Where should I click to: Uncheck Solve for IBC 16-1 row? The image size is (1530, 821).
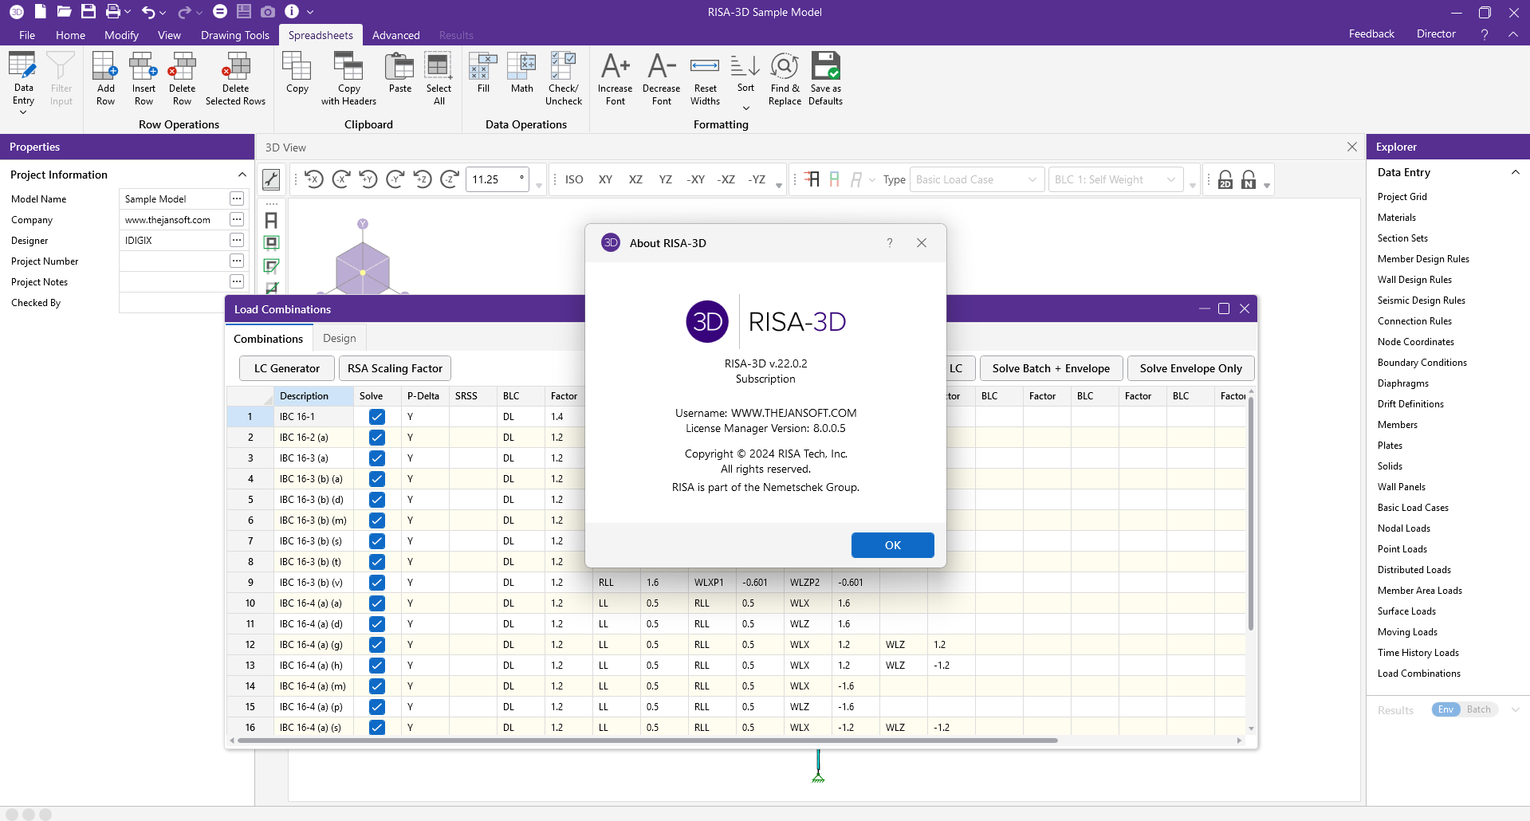(377, 417)
